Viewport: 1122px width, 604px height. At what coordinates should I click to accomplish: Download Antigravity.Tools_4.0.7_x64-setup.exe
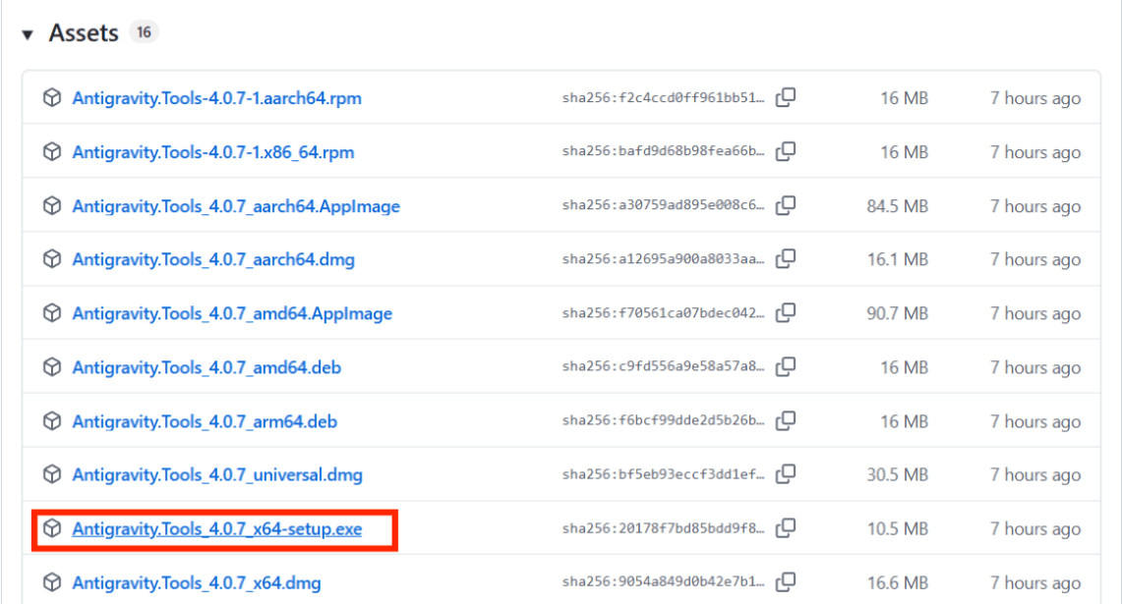tap(216, 529)
